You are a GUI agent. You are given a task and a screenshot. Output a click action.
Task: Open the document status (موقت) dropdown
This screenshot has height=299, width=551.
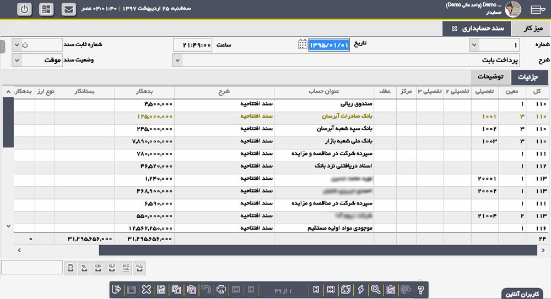pos(17,60)
